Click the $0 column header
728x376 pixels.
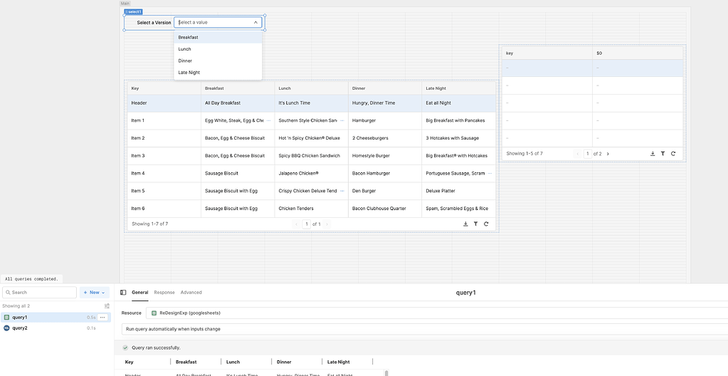tap(638, 53)
